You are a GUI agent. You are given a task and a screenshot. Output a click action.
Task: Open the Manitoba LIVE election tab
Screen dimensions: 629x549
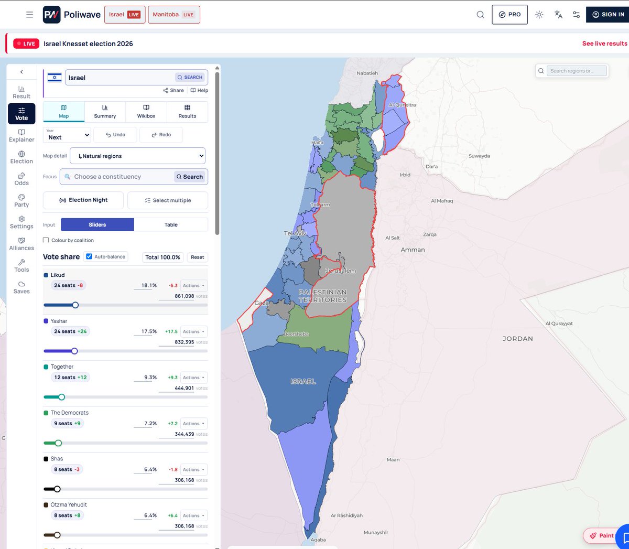(174, 15)
